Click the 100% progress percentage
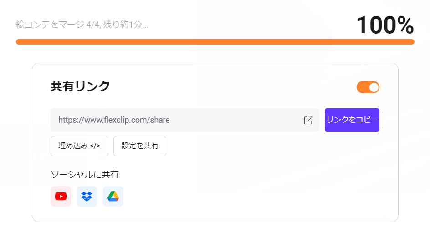 pos(385,25)
